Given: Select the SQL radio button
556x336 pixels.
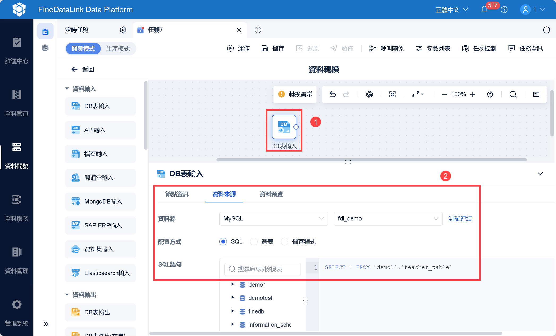Looking at the screenshot, I should point(223,241).
